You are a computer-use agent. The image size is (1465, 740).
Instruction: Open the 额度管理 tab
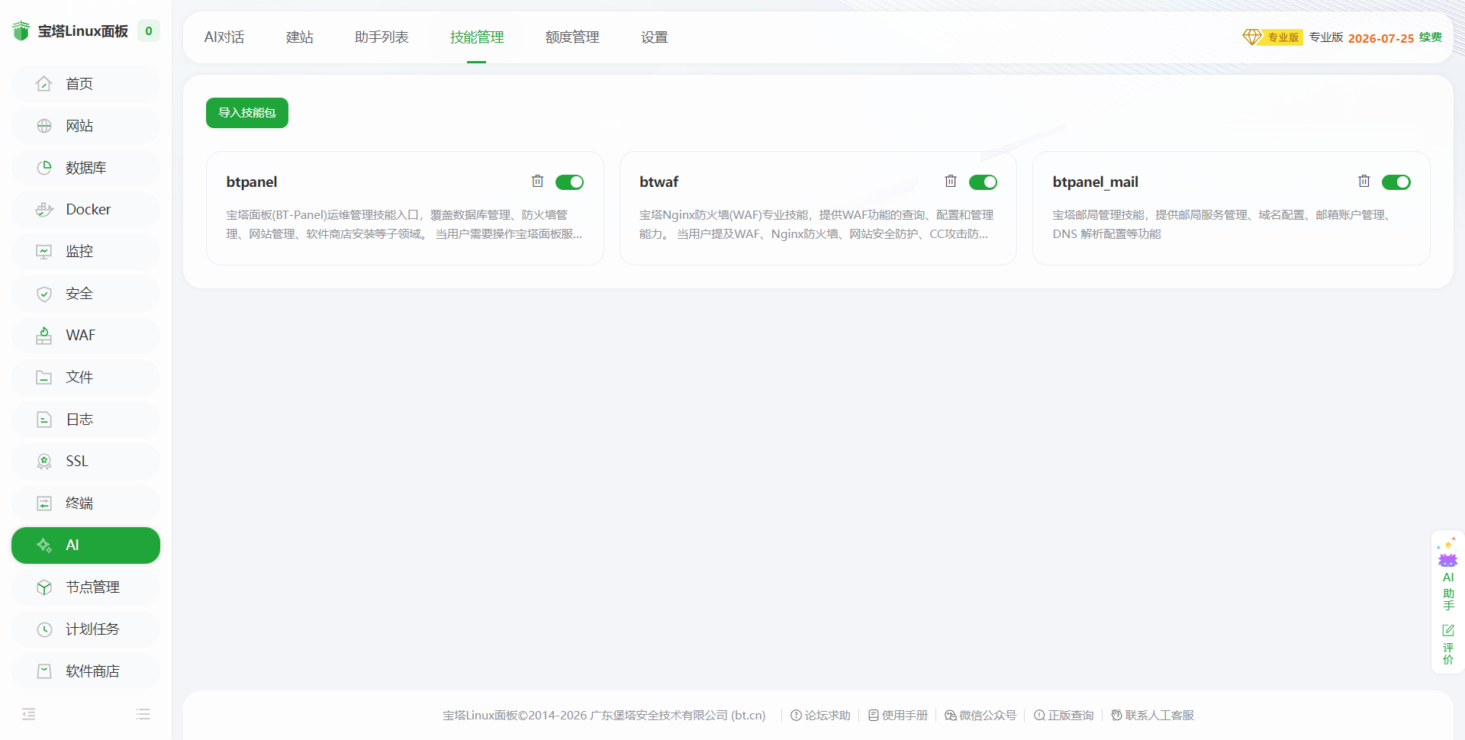point(572,37)
